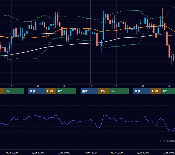The image size is (175, 155).
Task: Click hour label 12 above the 7/25 東京 block
Action: tap(38, 87)
